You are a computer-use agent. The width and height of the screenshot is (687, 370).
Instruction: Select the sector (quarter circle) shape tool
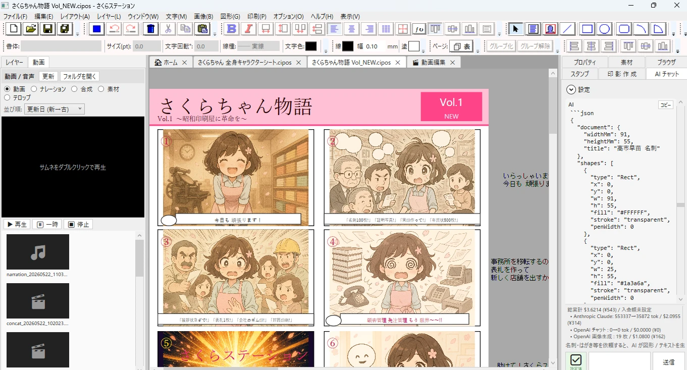658,29
